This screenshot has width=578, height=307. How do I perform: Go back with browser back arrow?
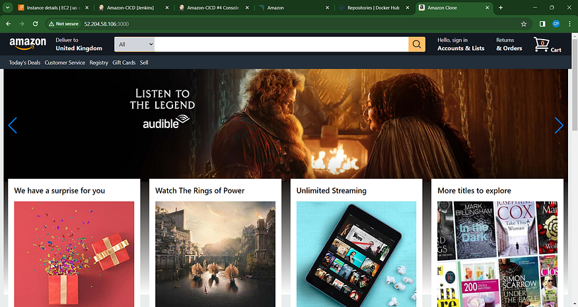pos(8,24)
